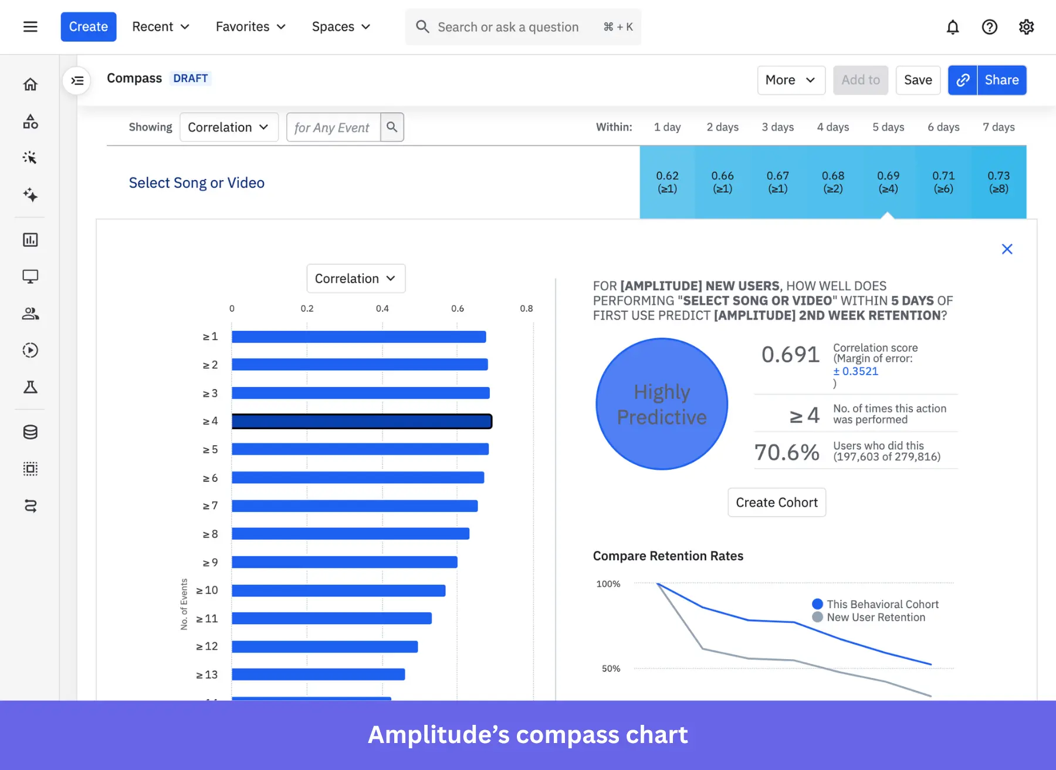Open session replay play icon in sidebar
This screenshot has height=770, width=1056.
tap(31, 350)
